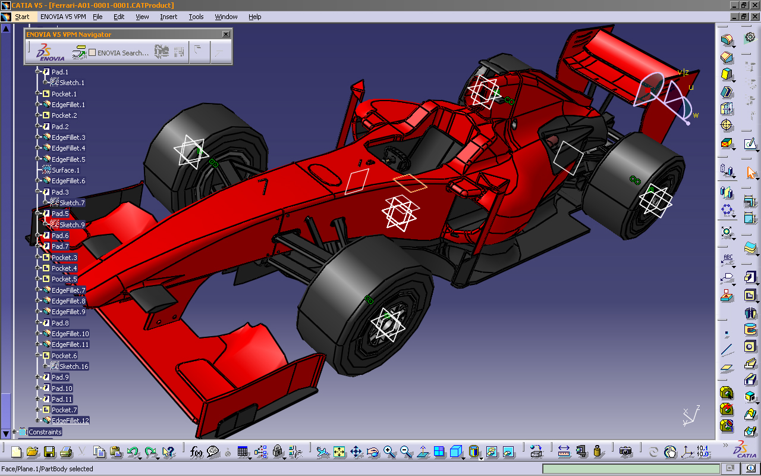Open the ENOVIA V5 VPM menu
The height and width of the screenshot is (476, 761).
[64, 17]
